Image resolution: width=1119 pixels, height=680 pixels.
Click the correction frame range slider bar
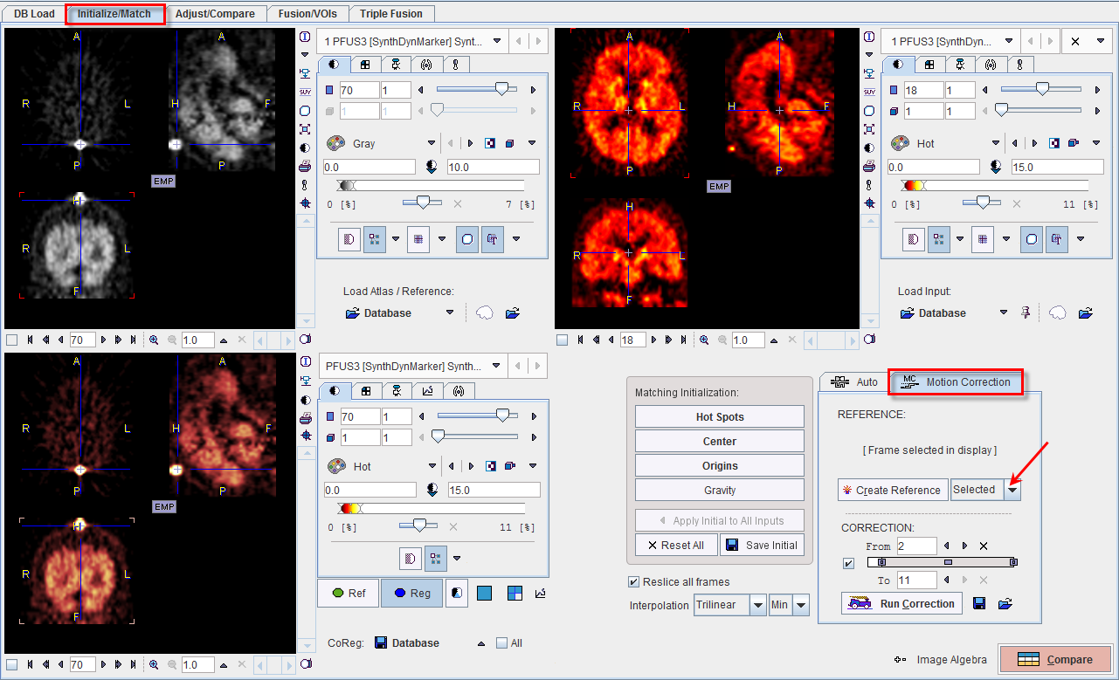(x=942, y=563)
